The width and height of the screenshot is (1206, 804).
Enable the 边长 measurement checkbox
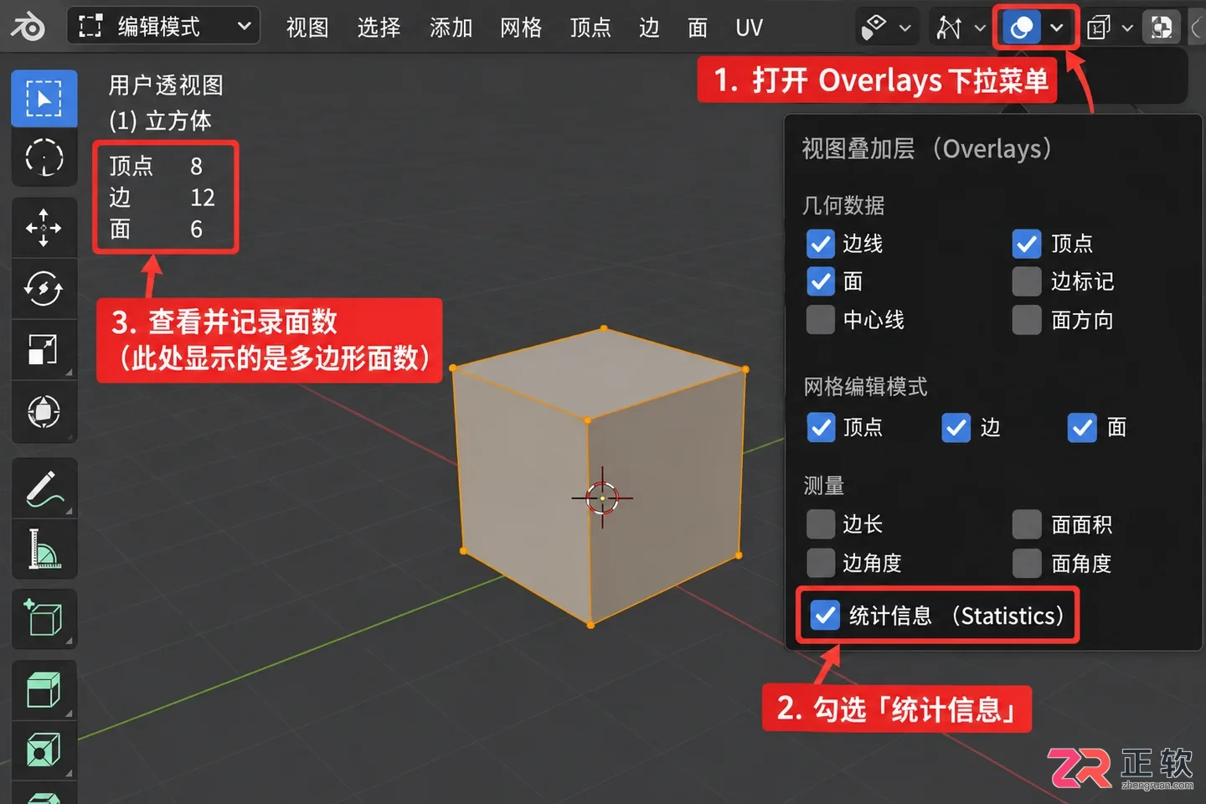821,524
